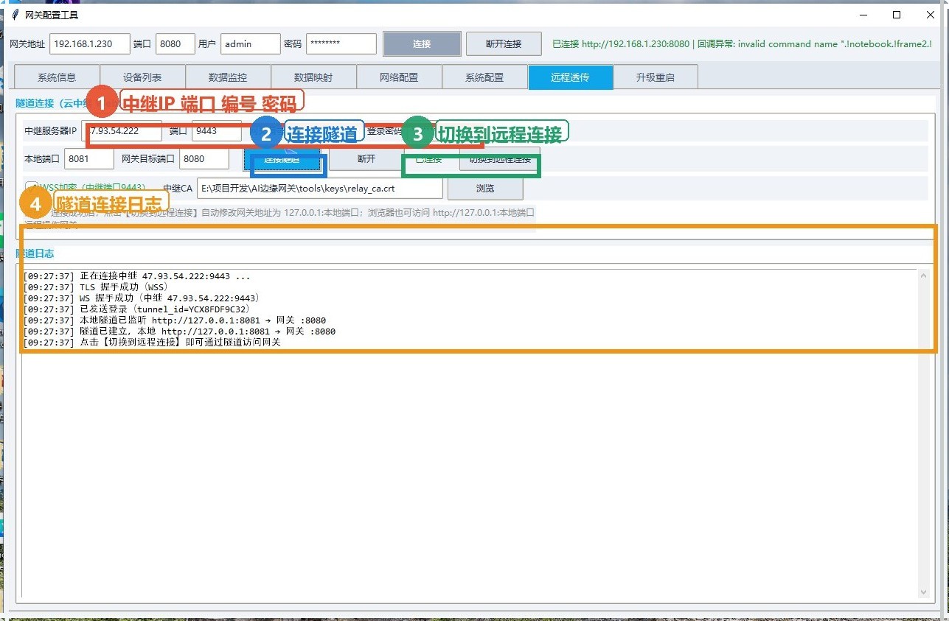The image size is (949, 621).
Task: Go to the 数据监控 tab
Action: pos(228,77)
